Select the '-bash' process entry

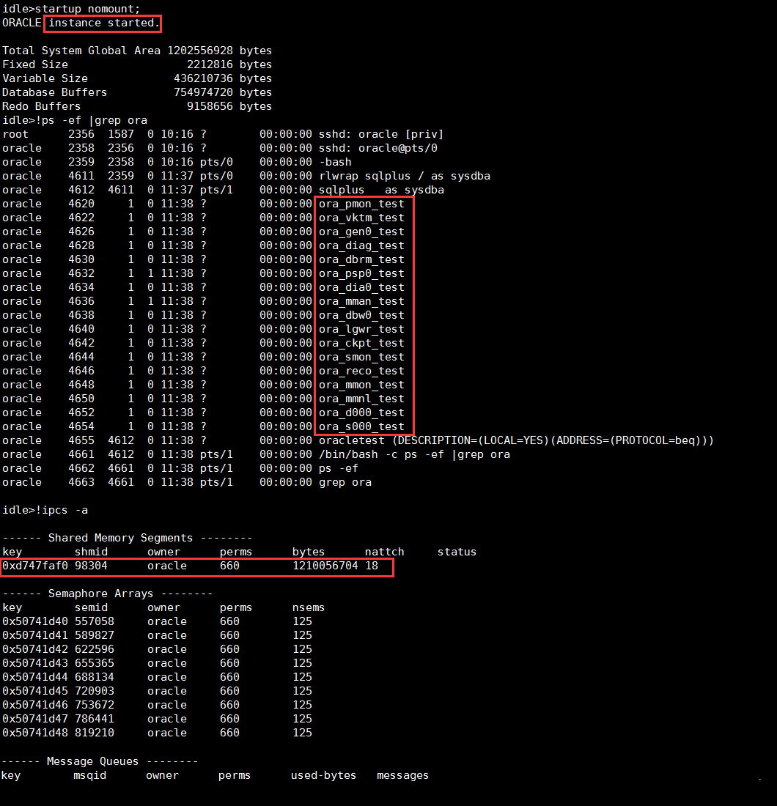tap(335, 162)
